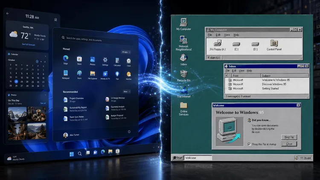Open the pinned Clock app

[x=128, y=62]
